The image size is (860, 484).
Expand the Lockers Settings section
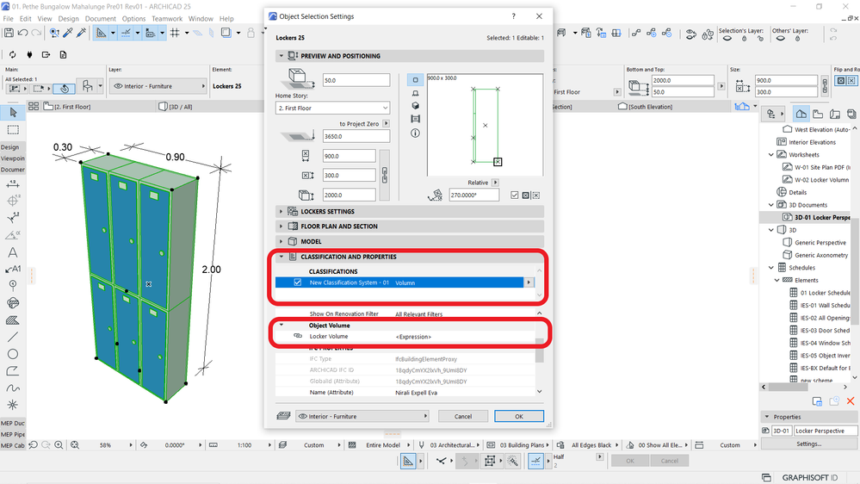click(x=282, y=211)
